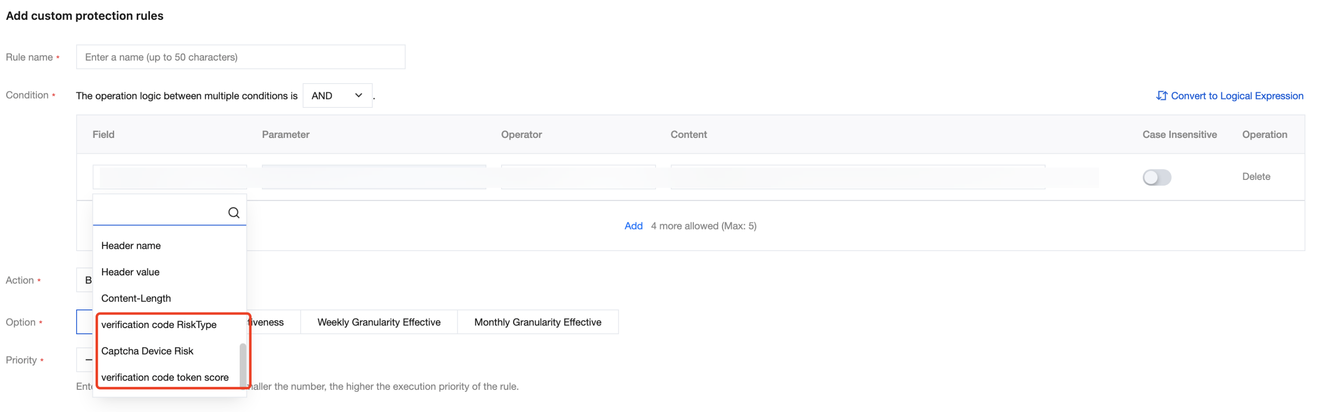Toggle the Case Insensitive switch
This screenshot has width=1326, height=412.
(x=1156, y=177)
